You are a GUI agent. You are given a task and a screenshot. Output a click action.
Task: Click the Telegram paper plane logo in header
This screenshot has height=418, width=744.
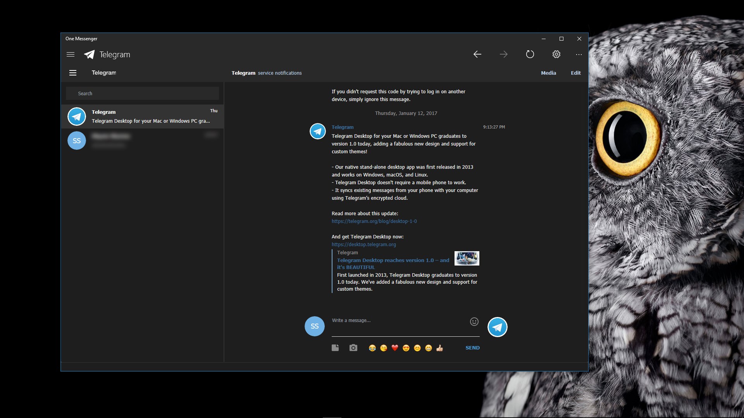pos(90,55)
